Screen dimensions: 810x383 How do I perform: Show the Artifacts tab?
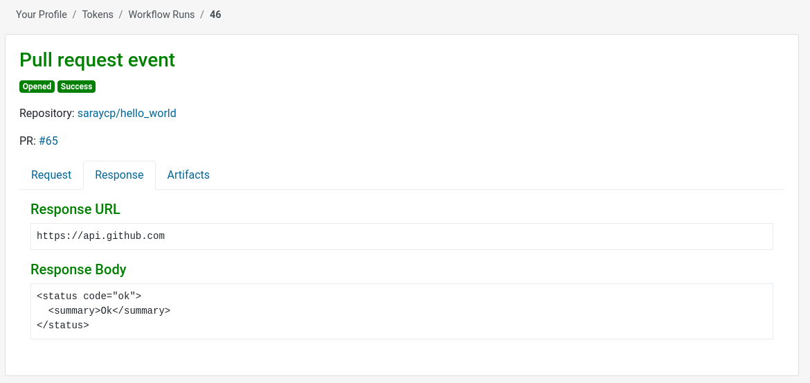click(x=188, y=175)
